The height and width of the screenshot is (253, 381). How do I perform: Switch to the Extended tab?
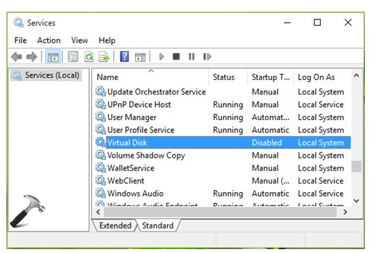click(x=115, y=226)
